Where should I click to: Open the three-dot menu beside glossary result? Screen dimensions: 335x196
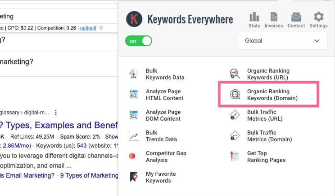coord(56,113)
